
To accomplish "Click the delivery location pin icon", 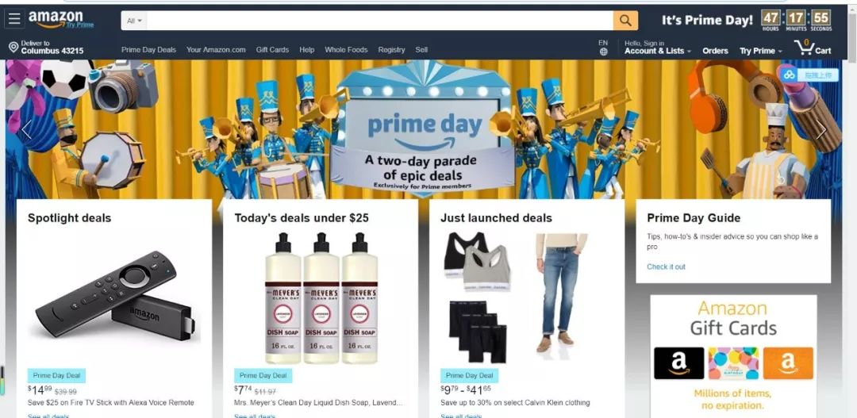I will 13,48.
